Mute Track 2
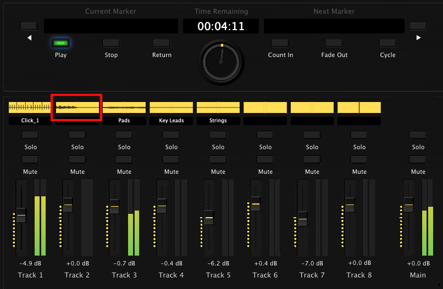Image resolution: width=443 pixels, height=289 pixels. pos(77,160)
